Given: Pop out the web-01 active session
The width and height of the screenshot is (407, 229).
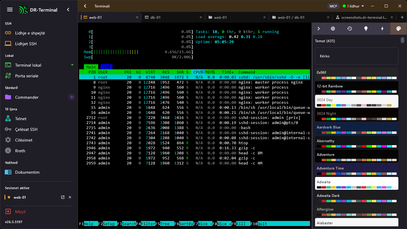Looking at the screenshot, I should (62, 197).
